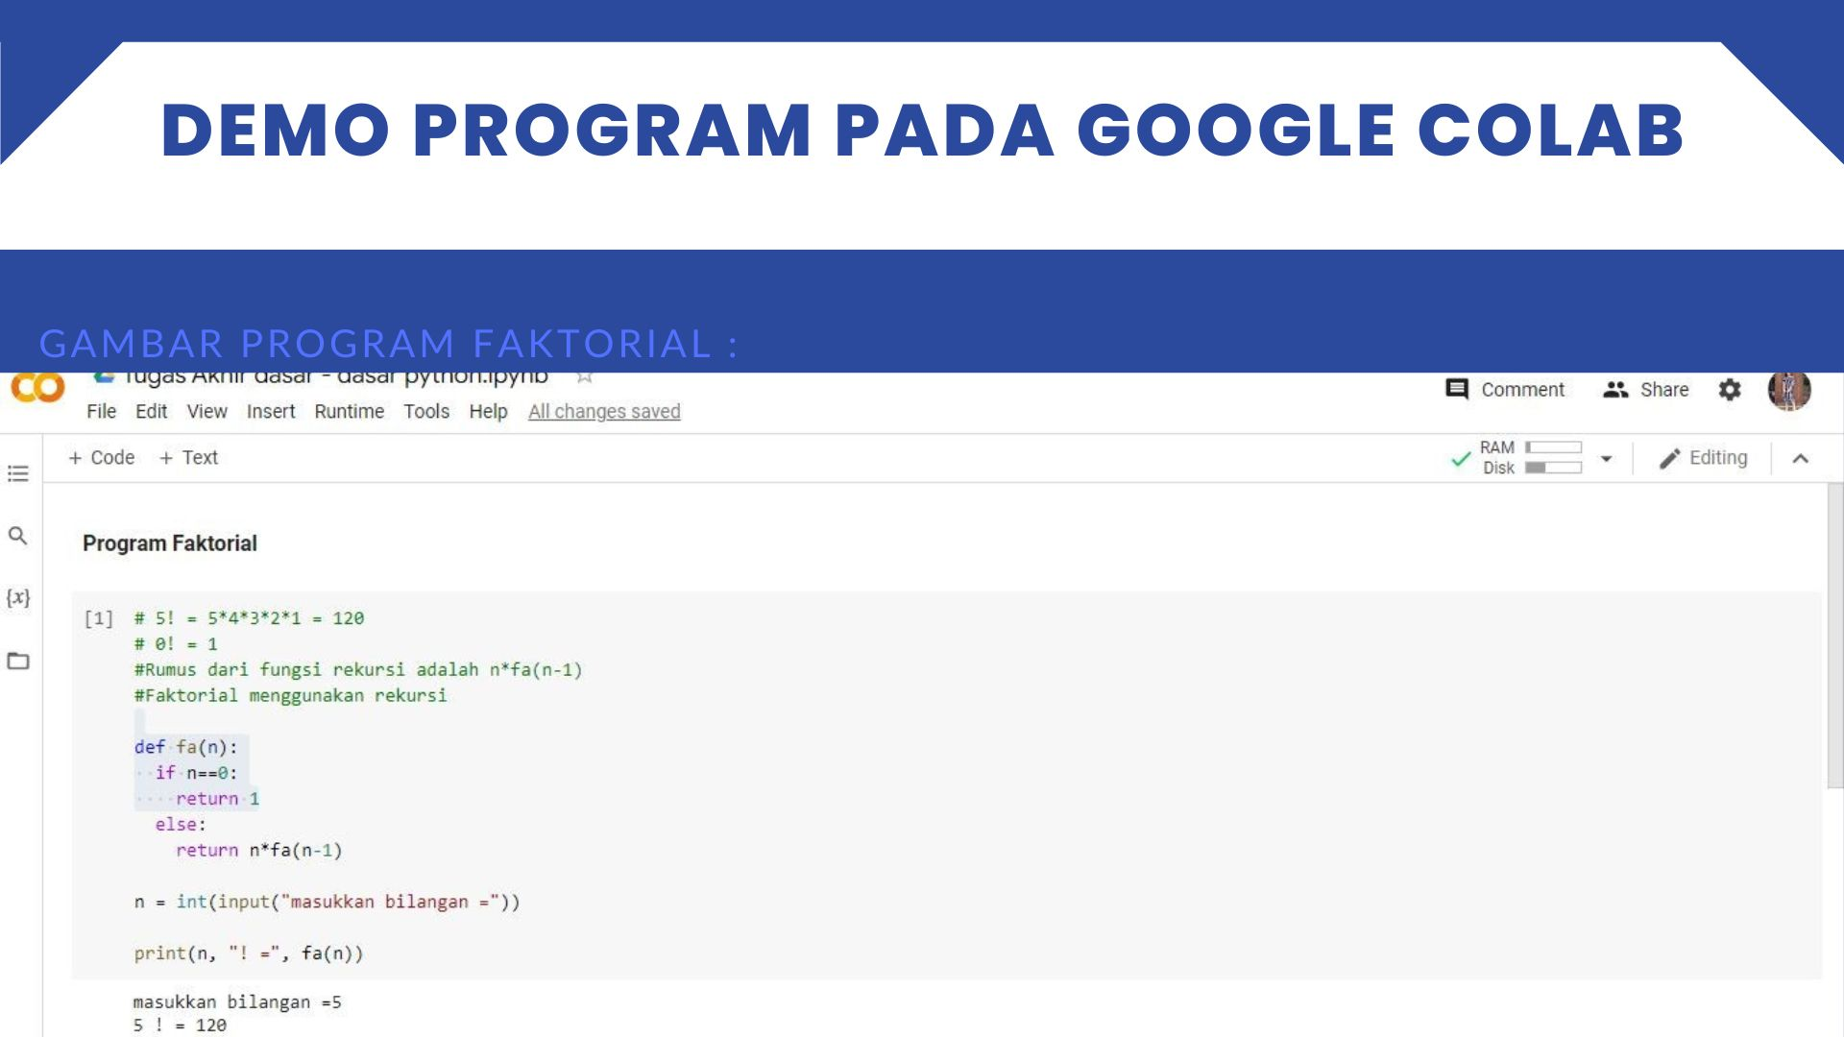Click the output line 'masukkan bilangan =5'
The height and width of the screenshot is (1037, 1844).
[237, 1002]
